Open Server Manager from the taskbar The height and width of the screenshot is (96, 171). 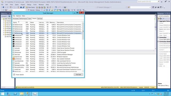click(9, 94)
